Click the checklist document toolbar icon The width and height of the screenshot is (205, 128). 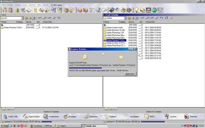92,10
